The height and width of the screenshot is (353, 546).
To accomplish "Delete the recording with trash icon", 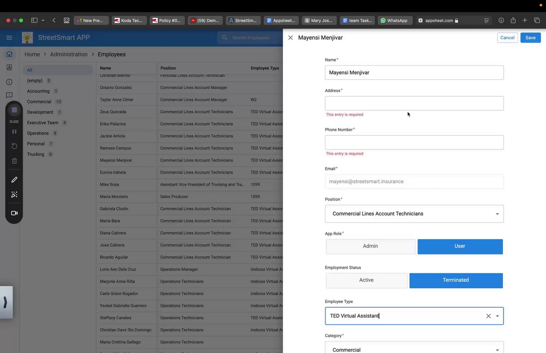I will tap(14, 161).
